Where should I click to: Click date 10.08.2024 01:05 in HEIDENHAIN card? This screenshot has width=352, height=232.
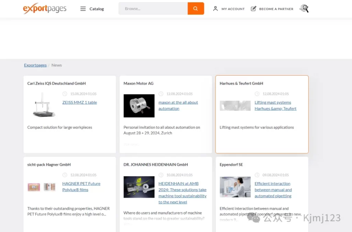coord(179,175)
